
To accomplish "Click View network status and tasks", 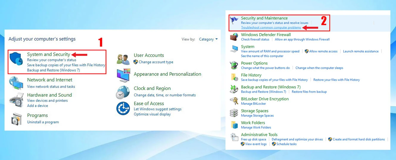I will click(x=51, y=87).
